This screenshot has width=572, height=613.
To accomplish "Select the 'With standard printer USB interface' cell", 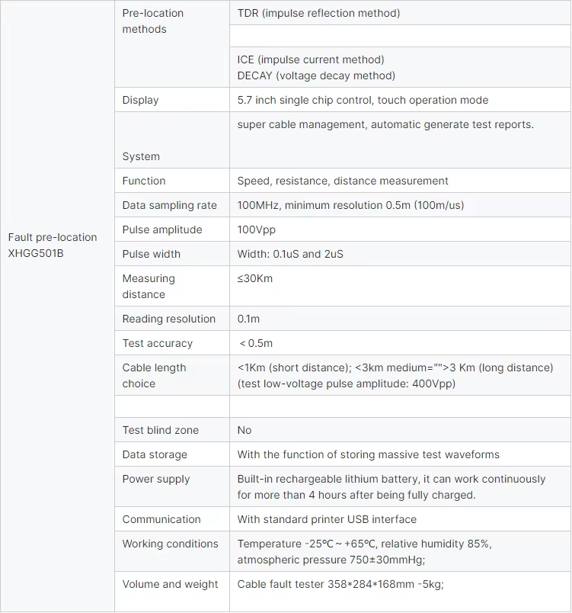I will pos(327,519).
